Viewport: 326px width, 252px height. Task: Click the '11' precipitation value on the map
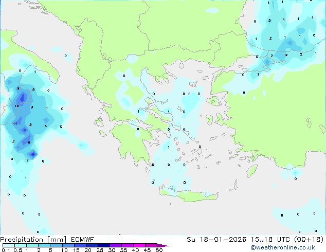pyautogui.click(x=15, y=124)
